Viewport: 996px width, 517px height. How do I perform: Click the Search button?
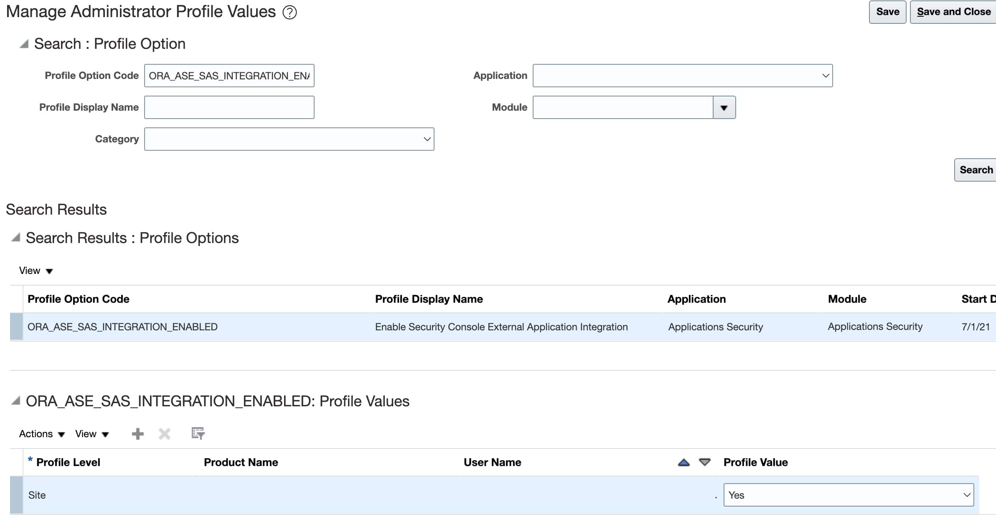976,170
